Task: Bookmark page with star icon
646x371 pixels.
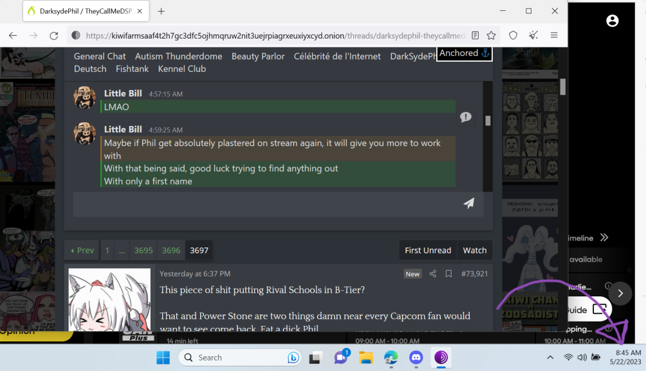Action: 491,35
